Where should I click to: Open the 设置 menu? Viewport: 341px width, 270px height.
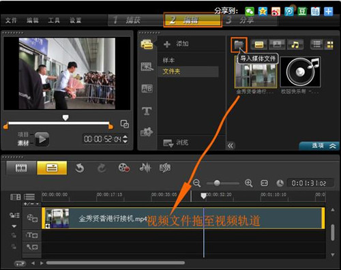[x=76, y=20]
